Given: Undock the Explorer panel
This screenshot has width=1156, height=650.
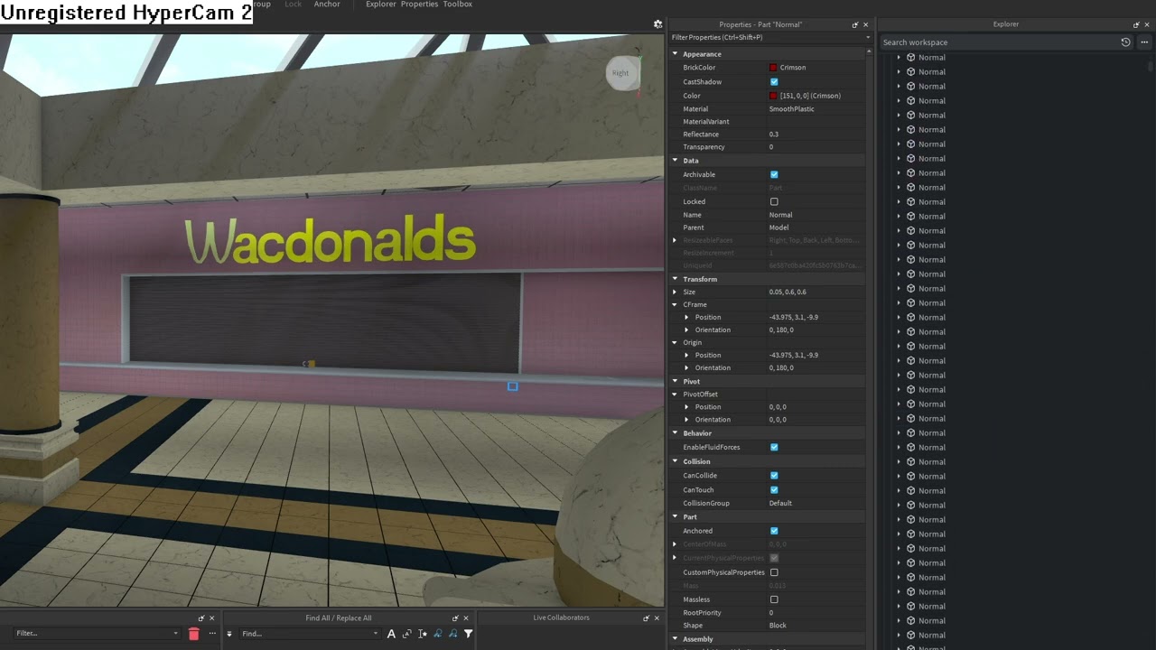Looking at the screenshot, I should pyautogui.click(x=1136, y=24).
